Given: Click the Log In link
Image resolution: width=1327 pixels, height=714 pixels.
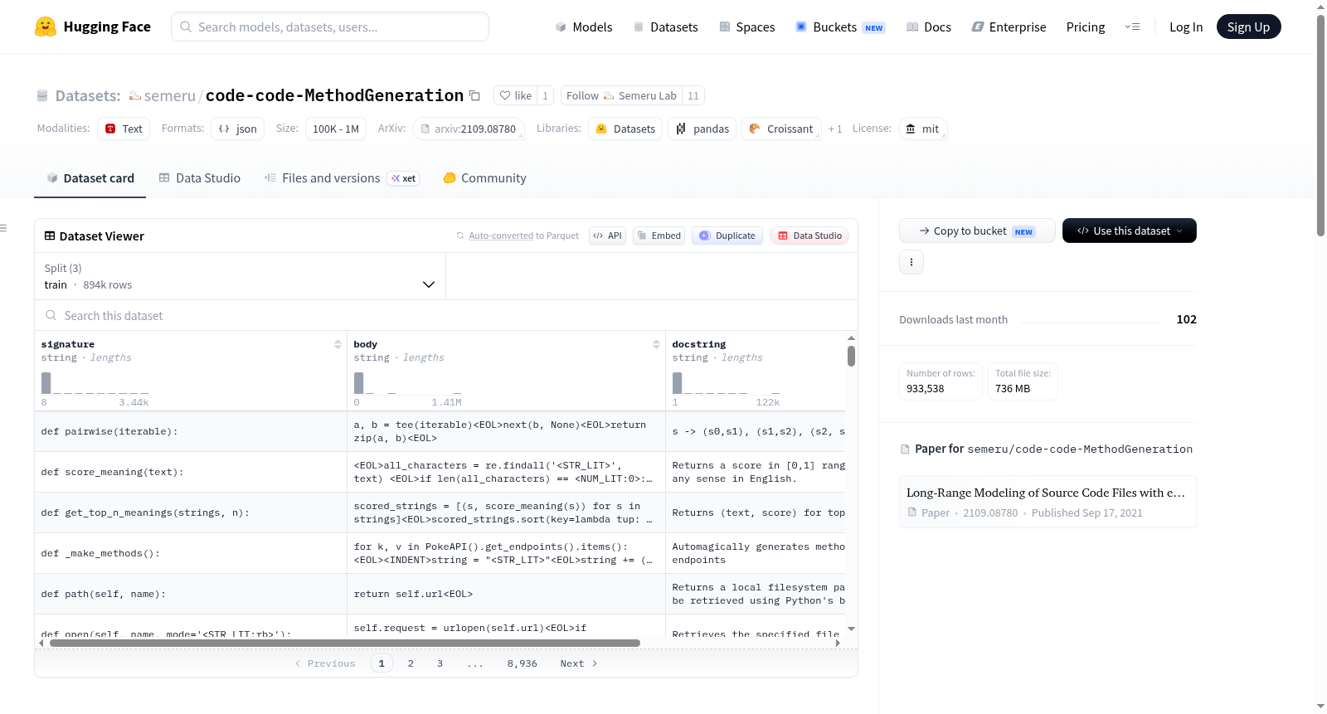Looking at the screenshot, I should tap(1186, 27).
